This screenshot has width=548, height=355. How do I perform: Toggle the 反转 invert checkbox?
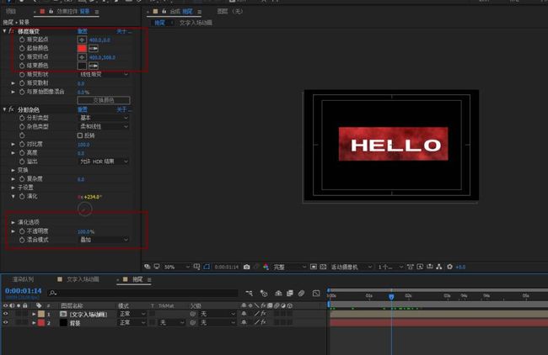80,135
